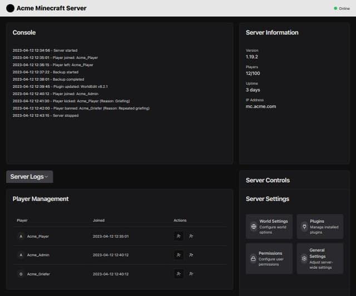Viewport: 356px width, 296px height.
Task: Open World Settings via the globe icon
Action: (254, 227)
